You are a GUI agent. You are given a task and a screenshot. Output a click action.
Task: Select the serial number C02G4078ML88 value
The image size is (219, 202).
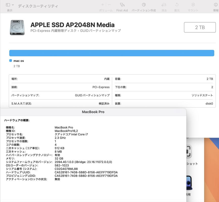click(66, 169)
